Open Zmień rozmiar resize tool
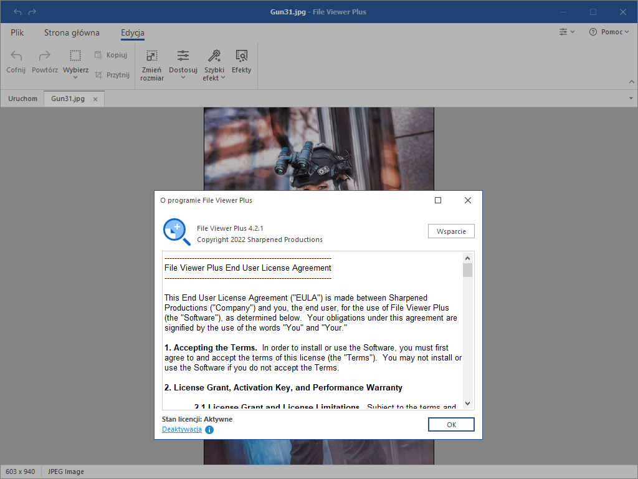The height and width of the screenshot is (479, 638). [152, 65]
